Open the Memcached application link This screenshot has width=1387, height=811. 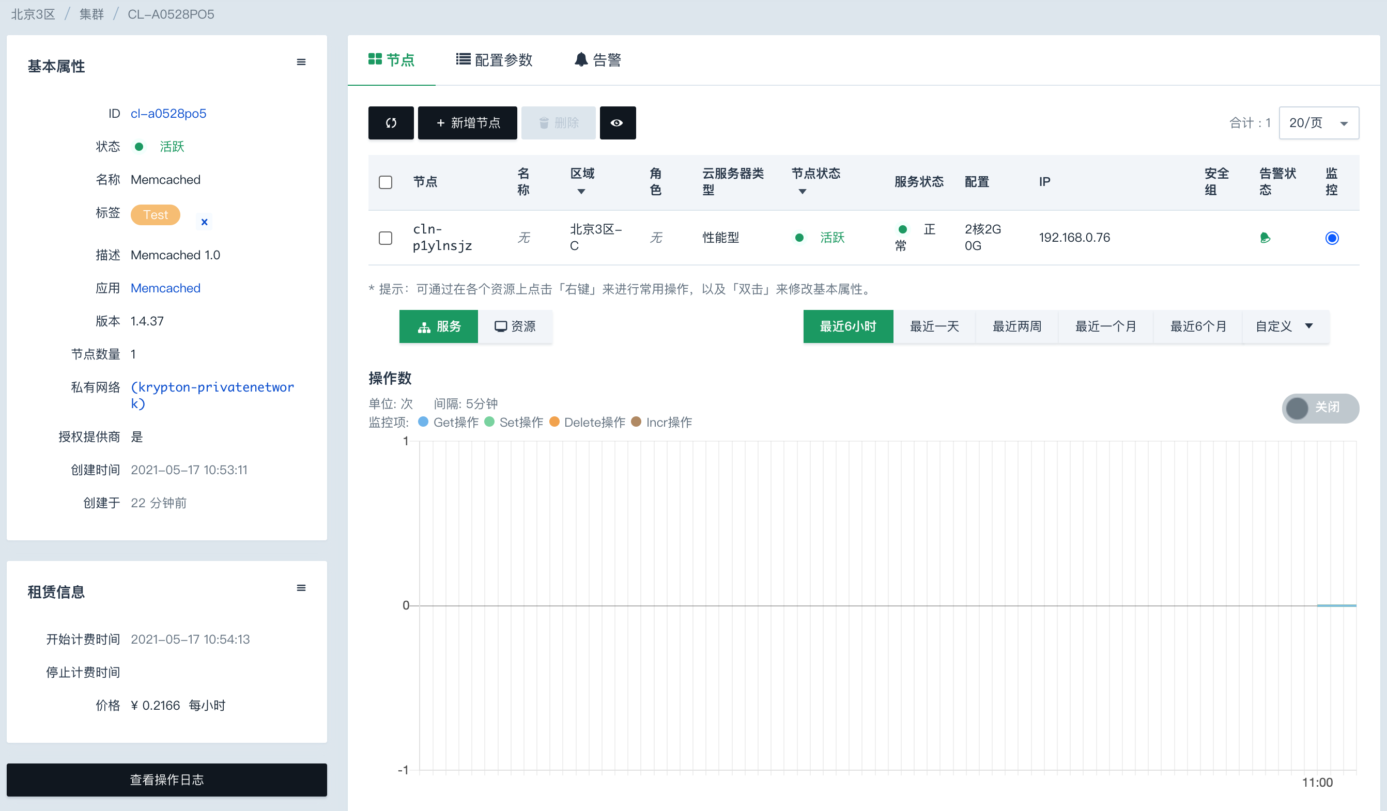(165, 288)
